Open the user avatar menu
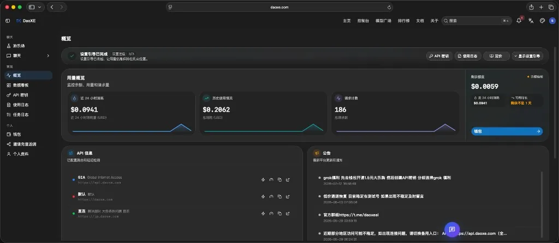 [x=552, y=21]
